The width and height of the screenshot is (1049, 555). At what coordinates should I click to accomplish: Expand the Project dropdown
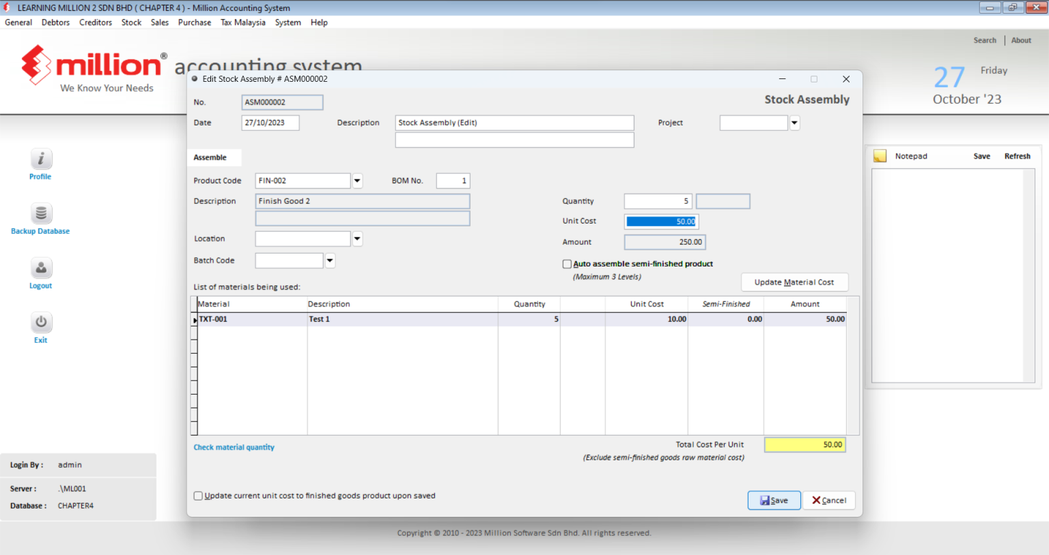[794, 123]
